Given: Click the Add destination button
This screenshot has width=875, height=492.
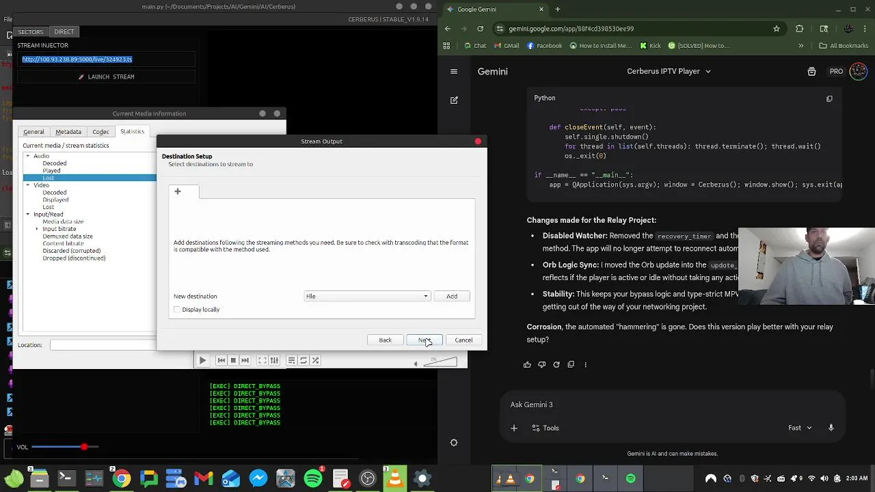Looking at the screenshot, I should click(452, 296).
